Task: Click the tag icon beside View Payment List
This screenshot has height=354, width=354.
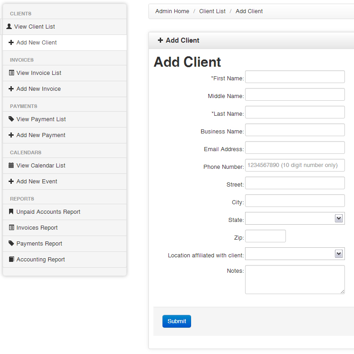Action: pyautogui.click(x=11, y=119)
